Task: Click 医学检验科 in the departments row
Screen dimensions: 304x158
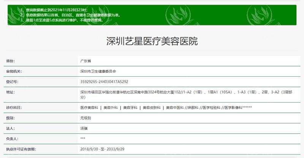Action: pos(212,107)
